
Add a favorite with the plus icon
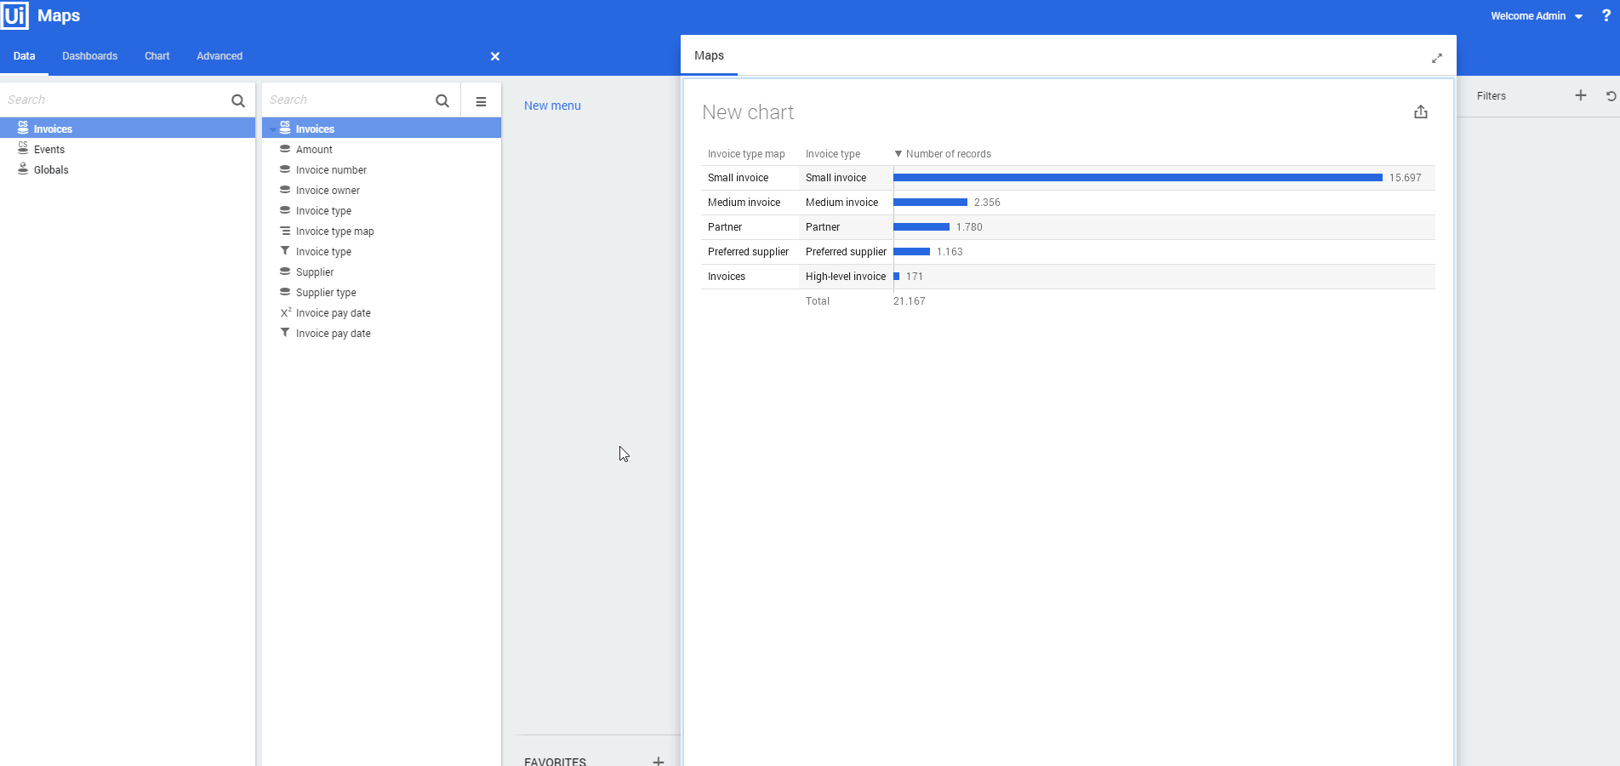click(658, 761)
